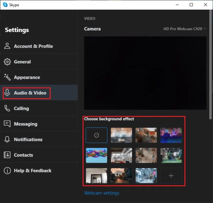This screenshot has width=213, height=203.
Task: Maximize the Skype window
Action: click(x=191, y=5)
